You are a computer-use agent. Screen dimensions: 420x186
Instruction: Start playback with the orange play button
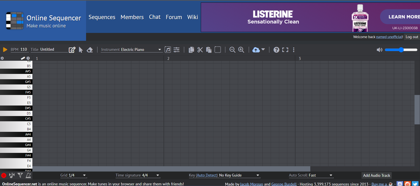point(5,50)
